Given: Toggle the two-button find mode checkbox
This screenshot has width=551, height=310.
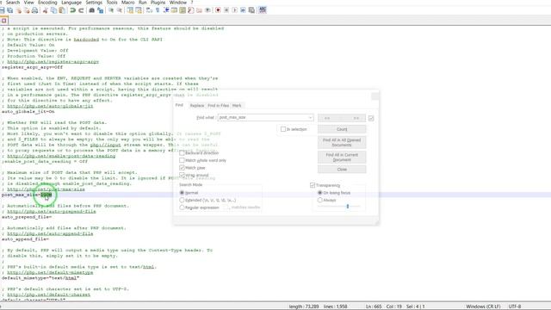Looking at the screenshot, I should 371,118.
